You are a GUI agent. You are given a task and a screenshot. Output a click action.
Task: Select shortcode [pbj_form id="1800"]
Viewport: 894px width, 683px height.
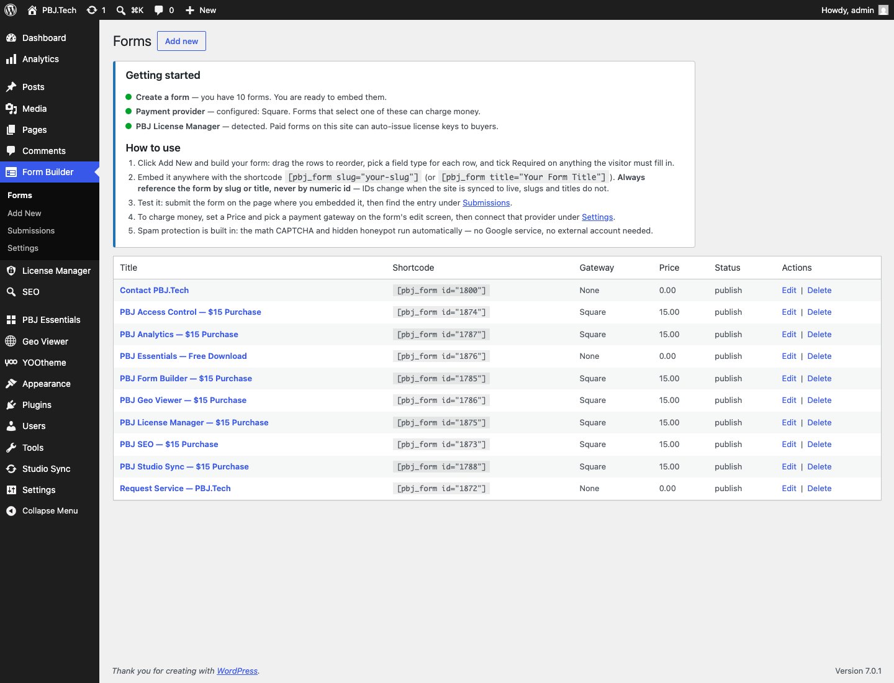(441, 290)
